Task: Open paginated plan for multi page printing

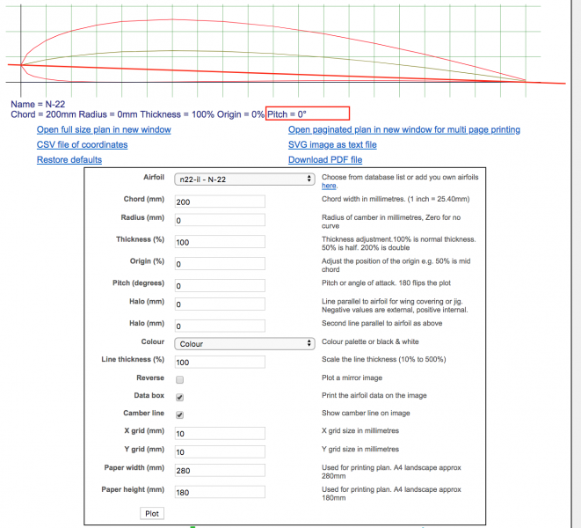Action: pyautogui.click(x=403, y=129)
